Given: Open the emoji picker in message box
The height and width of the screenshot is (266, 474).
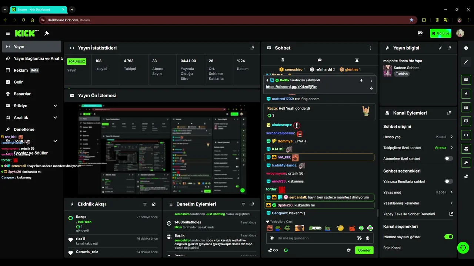Looking at the screenshot, I should [x=368, y=238].
